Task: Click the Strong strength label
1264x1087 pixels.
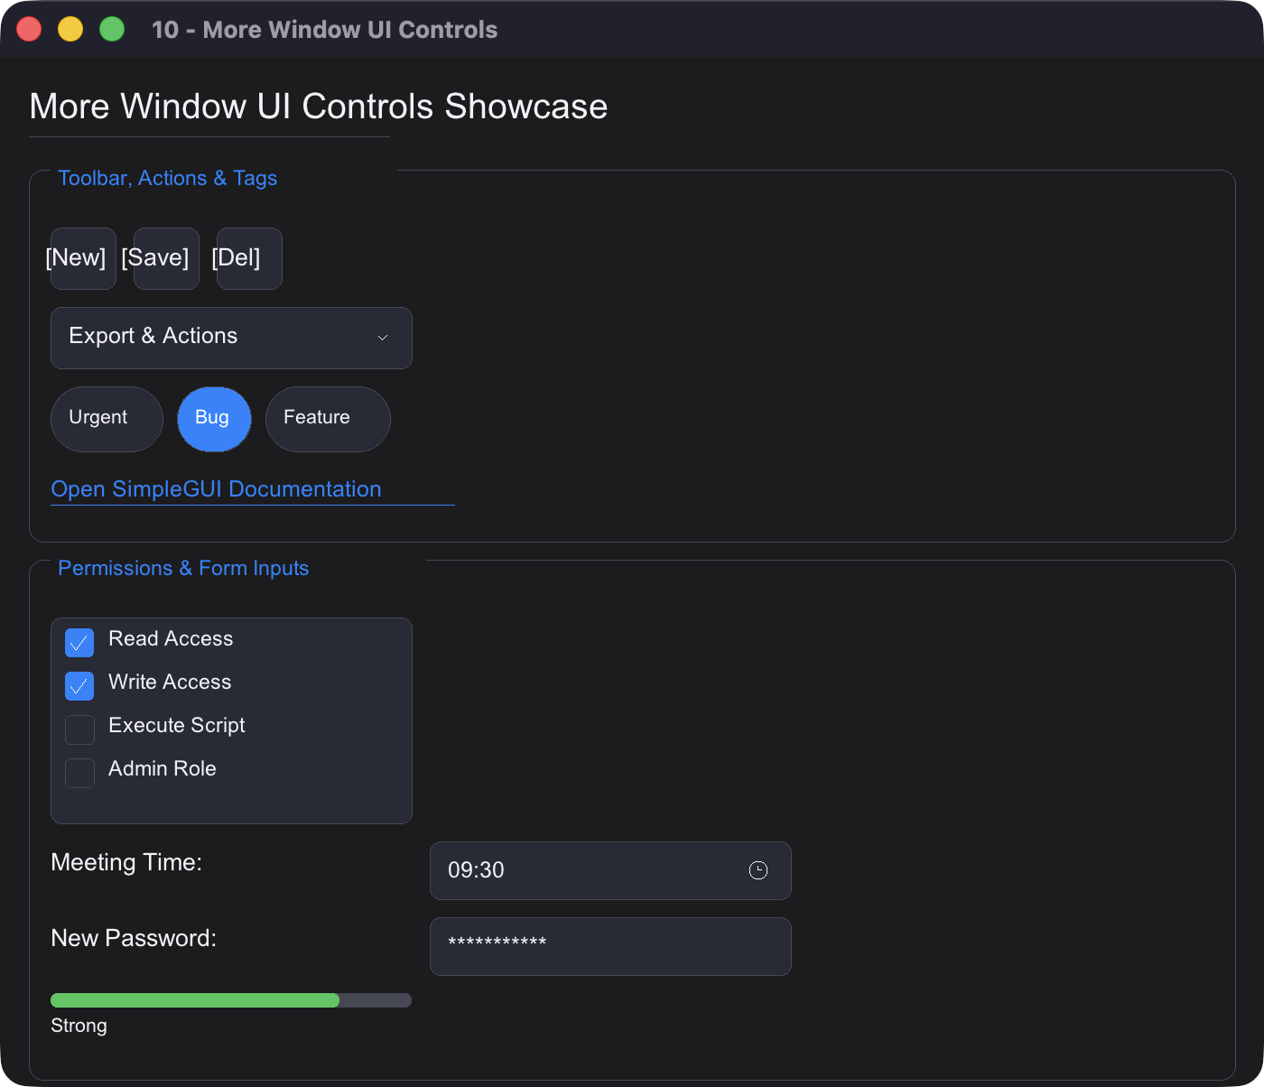Action: (x=79, y=1026)
